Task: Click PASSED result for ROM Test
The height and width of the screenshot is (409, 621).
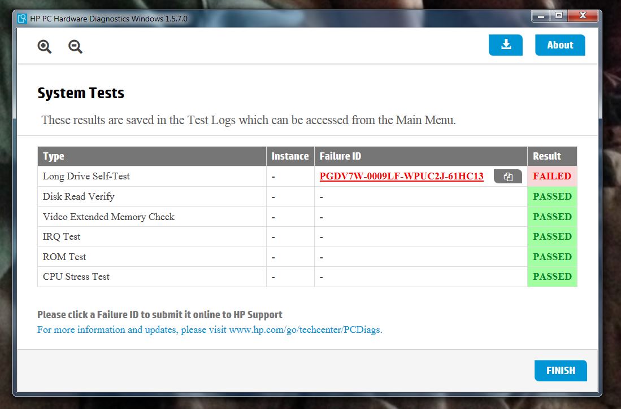Action: 552,257
